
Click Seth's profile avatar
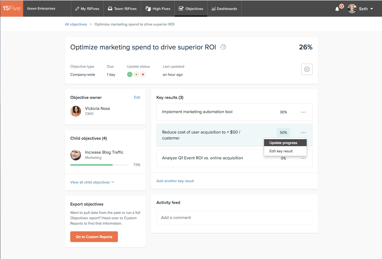point(352,9)
